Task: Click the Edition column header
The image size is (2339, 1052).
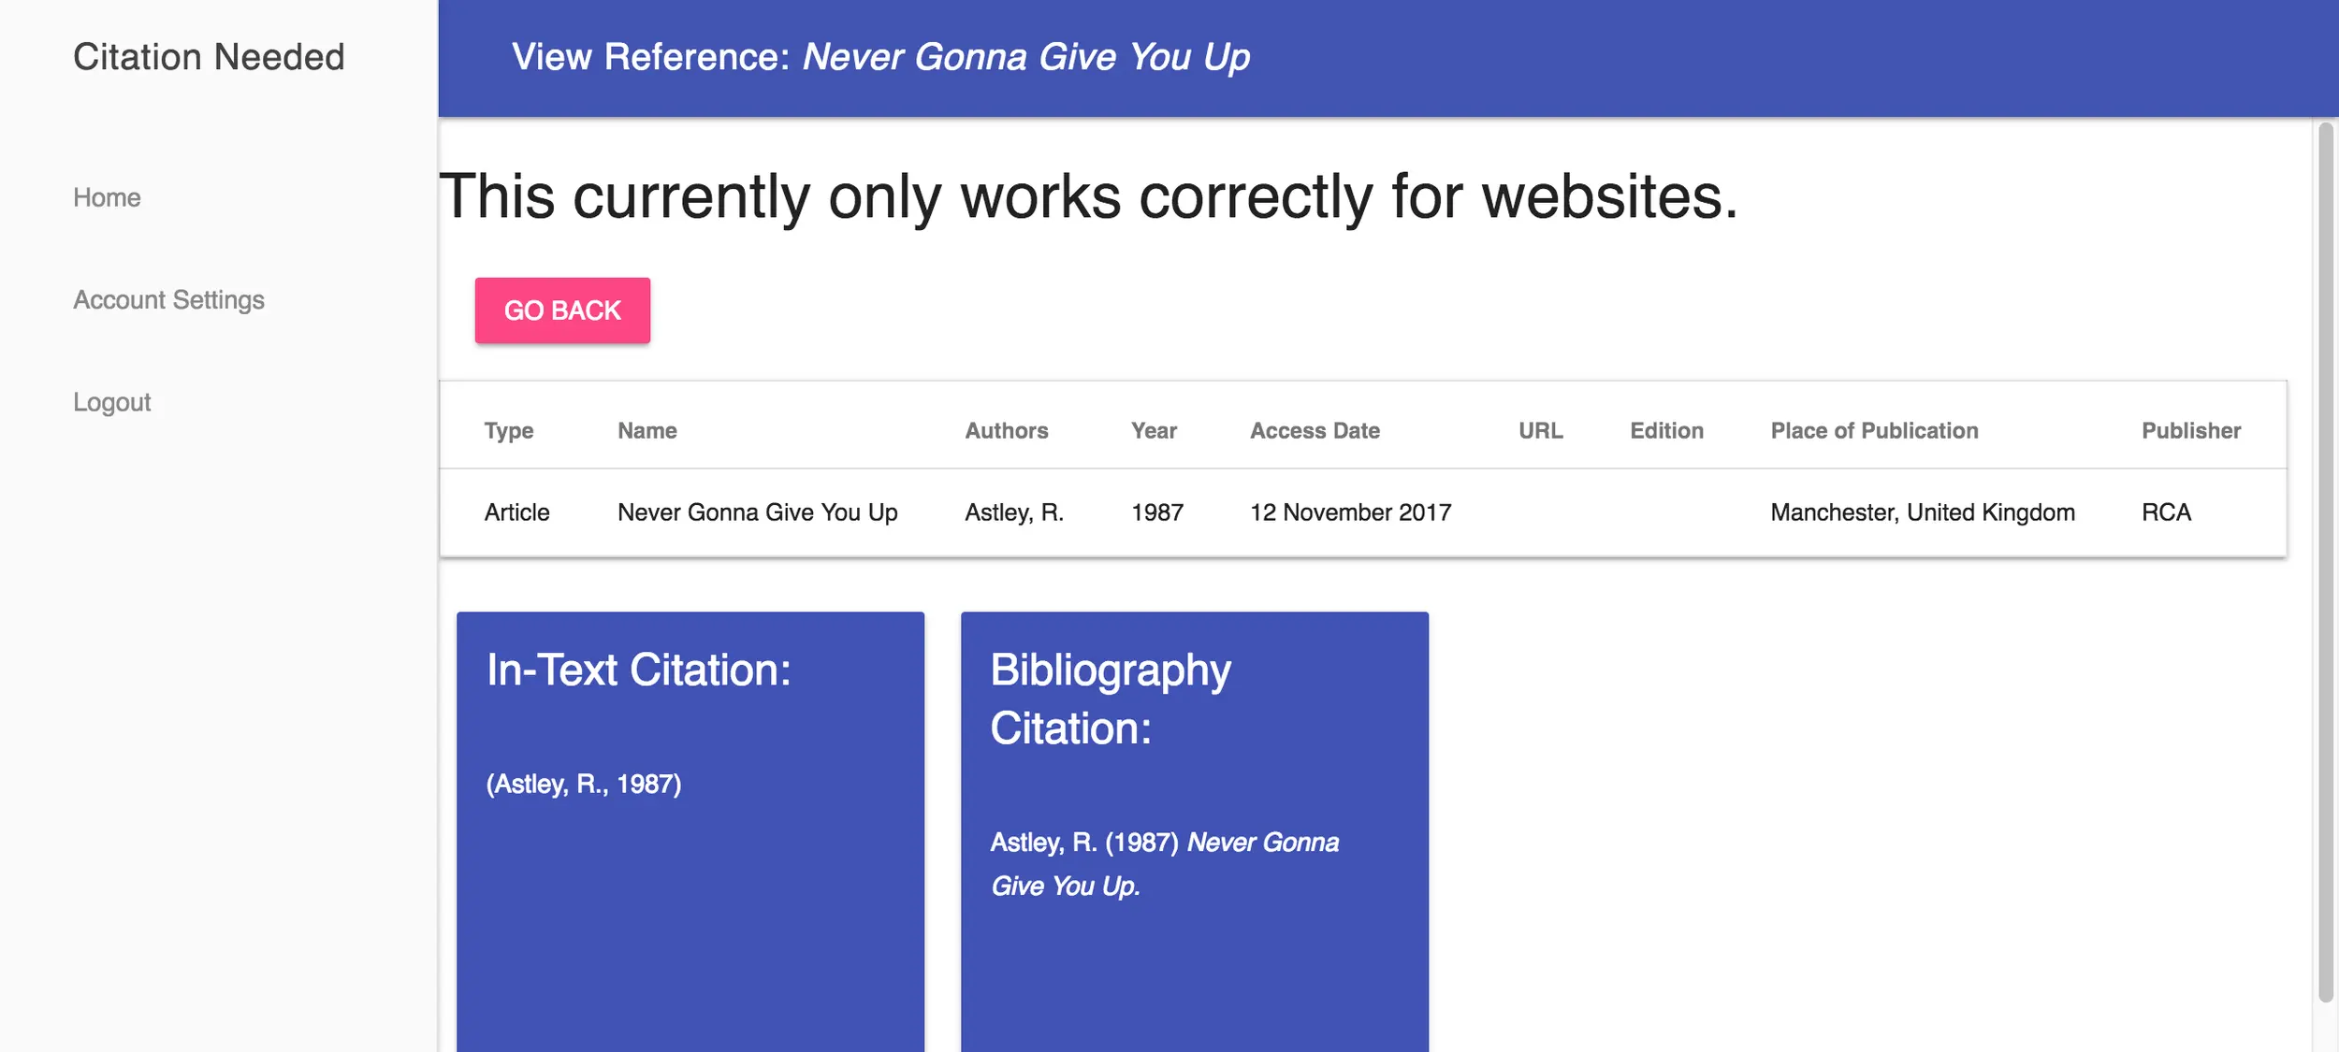Action: click(x=1665, y=430)
